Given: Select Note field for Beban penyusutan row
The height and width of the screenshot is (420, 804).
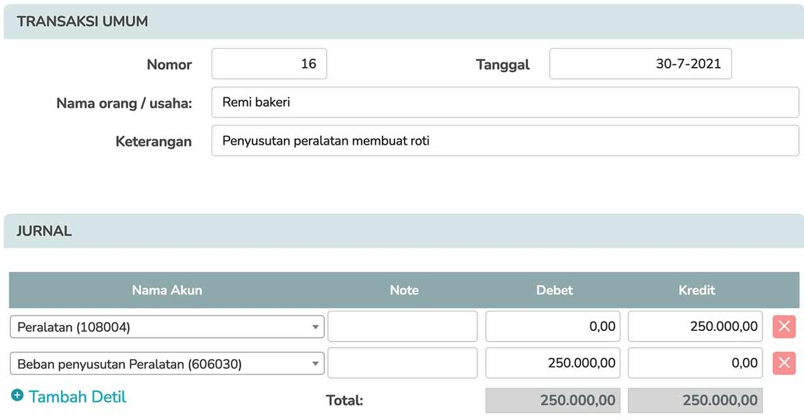Looking at the screenshot, I should pos(402,363).
